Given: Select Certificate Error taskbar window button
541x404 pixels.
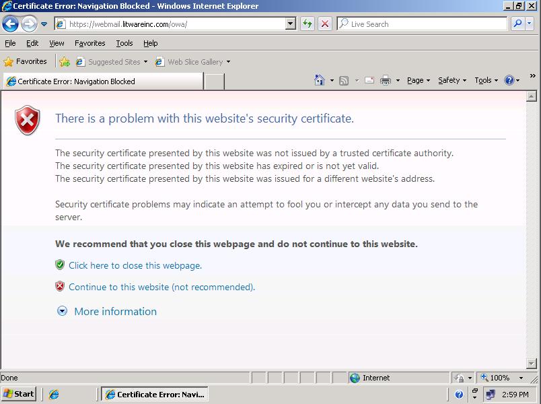Looking at the screenshot, I should point(155,395).
